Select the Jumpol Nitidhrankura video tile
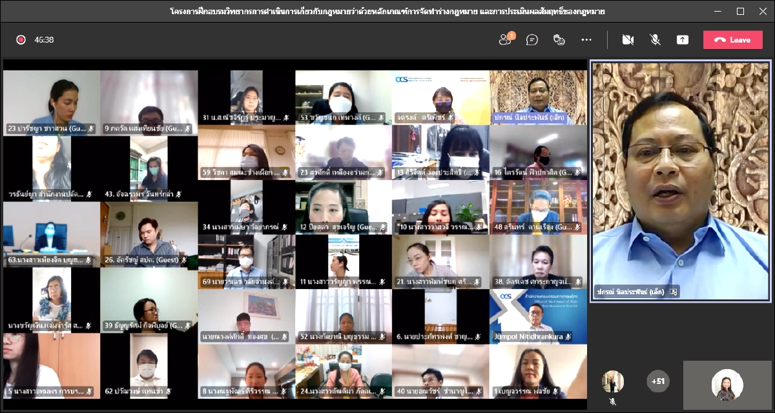The height and width of the screenshot is (413, 775). [538, 316]
